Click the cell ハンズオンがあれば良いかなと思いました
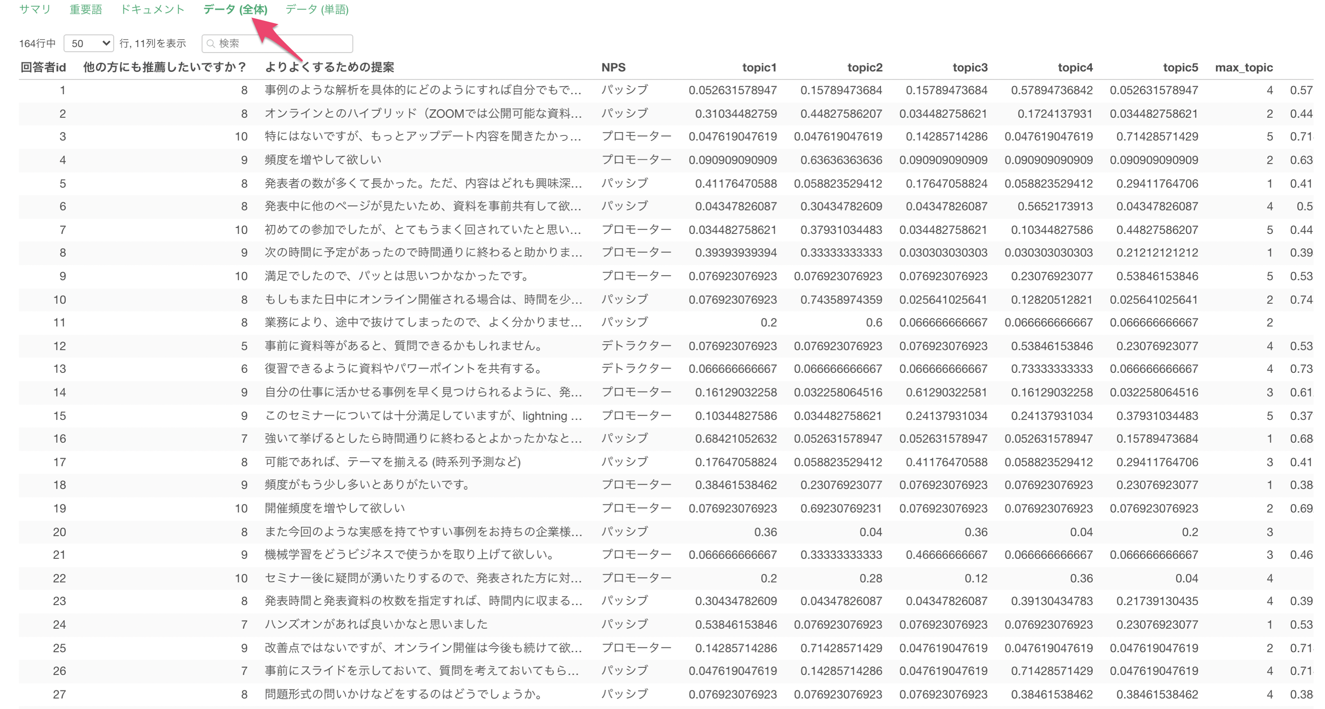 click(x=376, y=624)
